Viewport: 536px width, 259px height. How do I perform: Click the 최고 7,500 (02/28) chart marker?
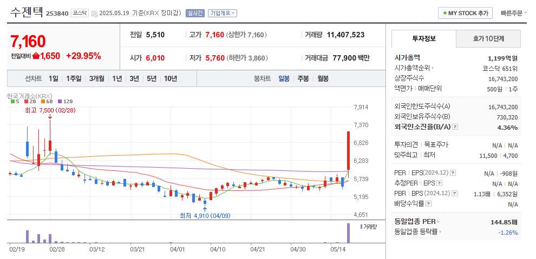[x=50, y=110]
